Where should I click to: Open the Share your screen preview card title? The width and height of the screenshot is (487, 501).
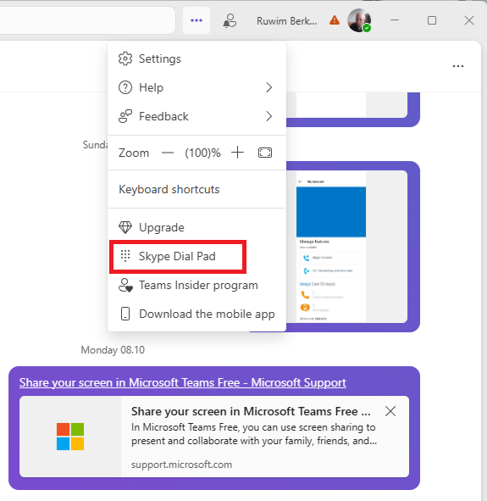click(x=251, y=411)
